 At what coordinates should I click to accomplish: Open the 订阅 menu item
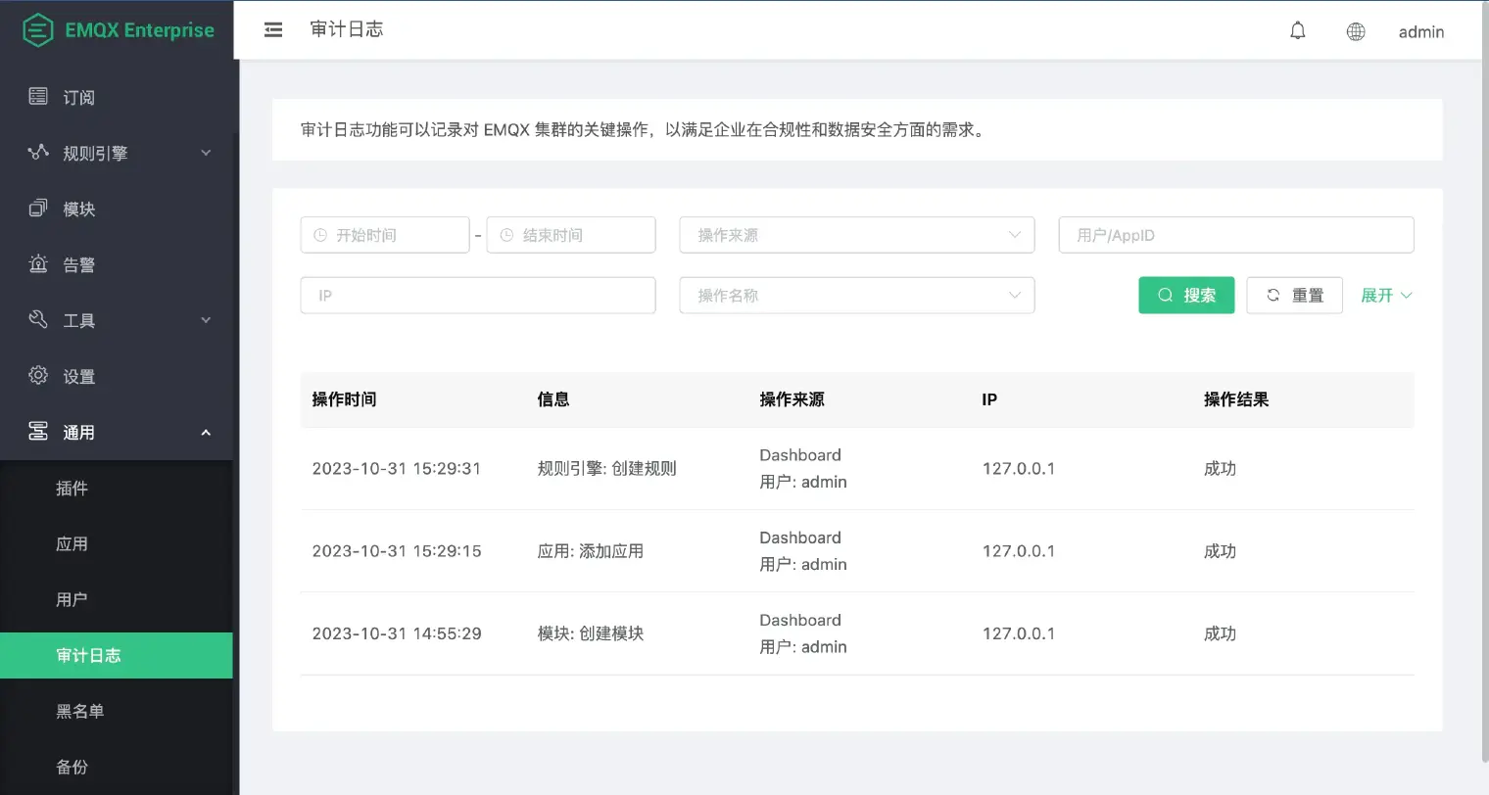click(x=117, y=97)
